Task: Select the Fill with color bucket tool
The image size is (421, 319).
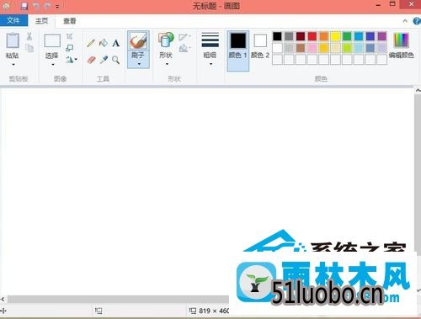Action: coord(104,43)
